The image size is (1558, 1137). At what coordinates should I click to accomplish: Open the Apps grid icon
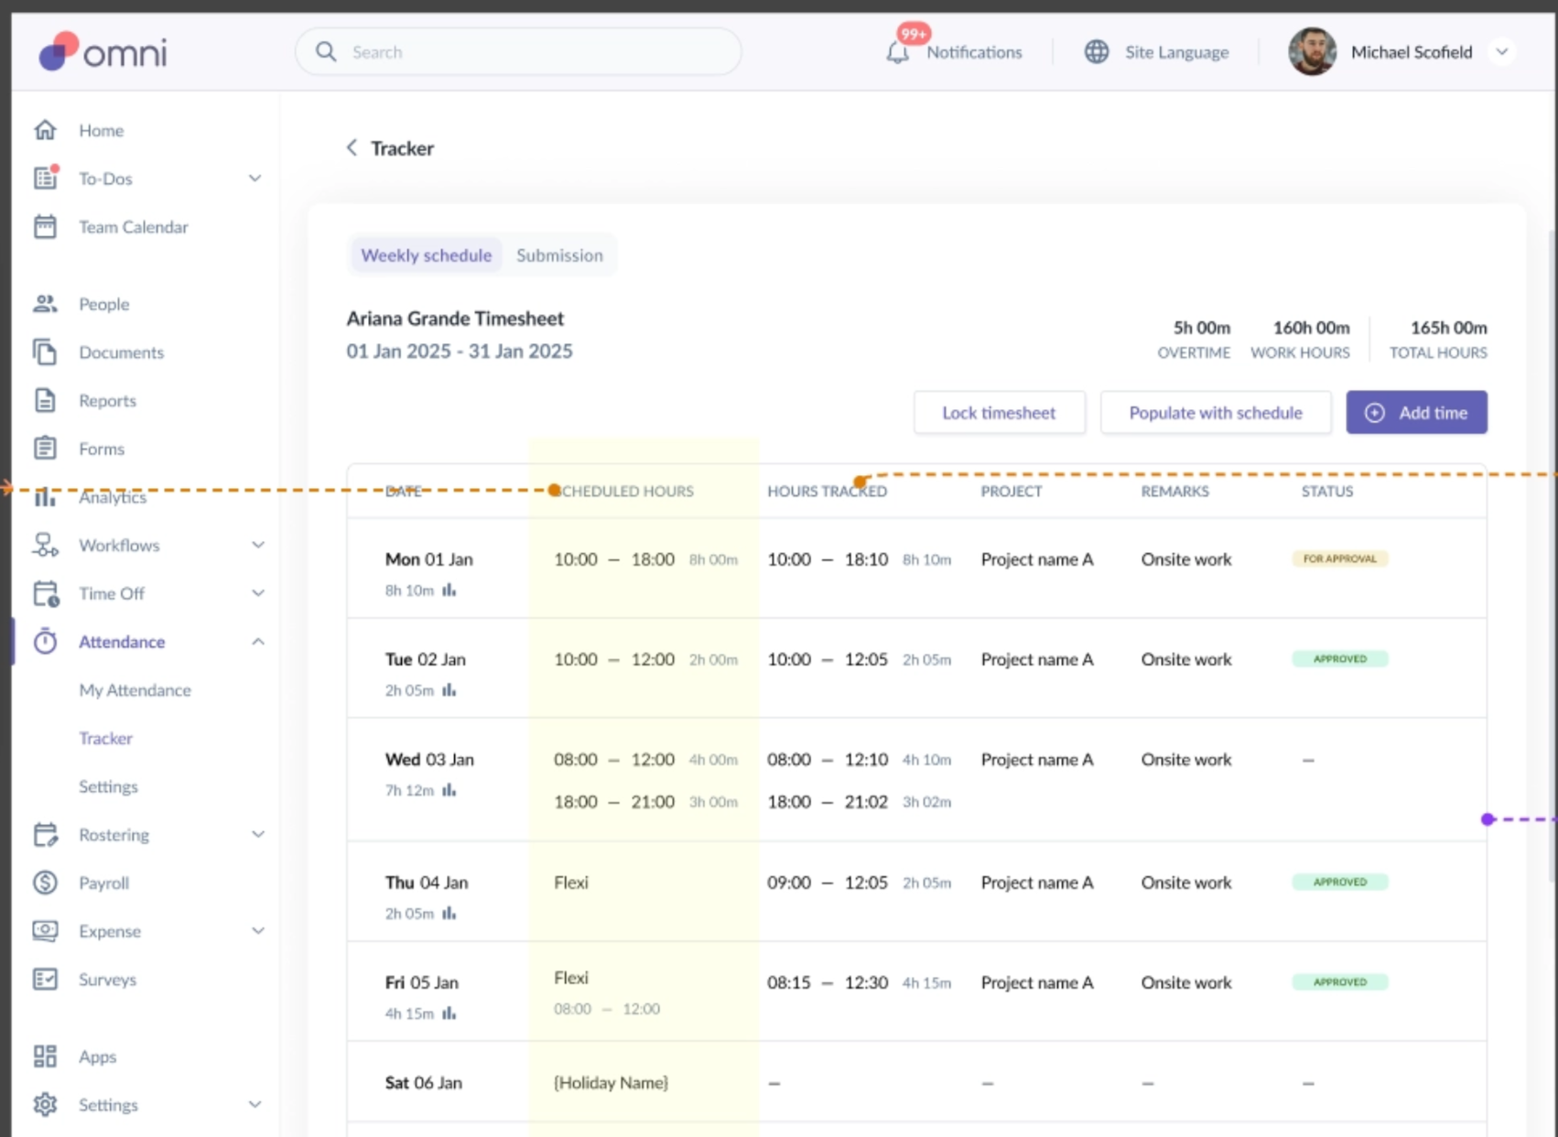click(45, 1056)
